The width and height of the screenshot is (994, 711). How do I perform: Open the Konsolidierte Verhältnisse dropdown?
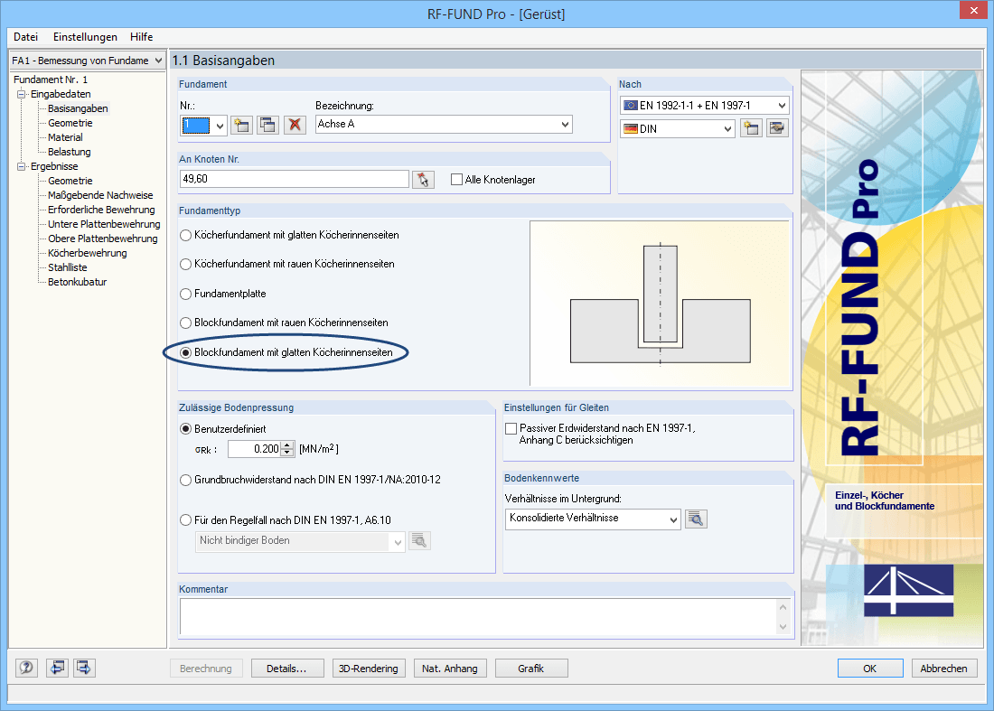[x=673, y=519]
